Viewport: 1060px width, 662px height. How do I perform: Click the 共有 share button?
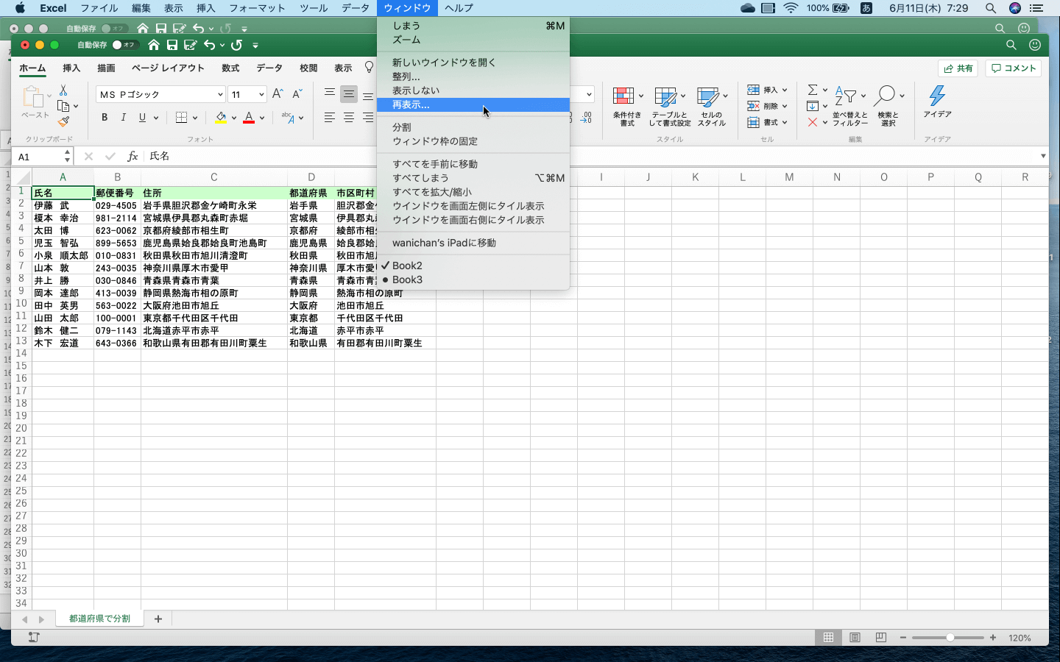[x=958, y=68]
